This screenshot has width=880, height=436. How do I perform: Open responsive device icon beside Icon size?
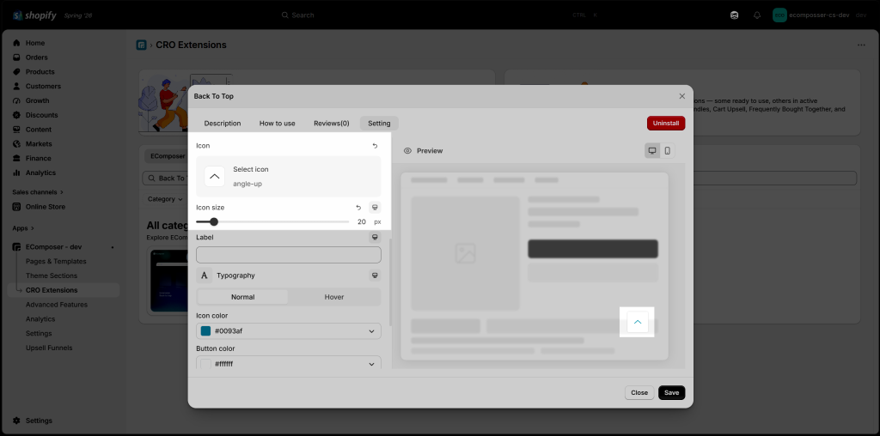pos(375,208)
